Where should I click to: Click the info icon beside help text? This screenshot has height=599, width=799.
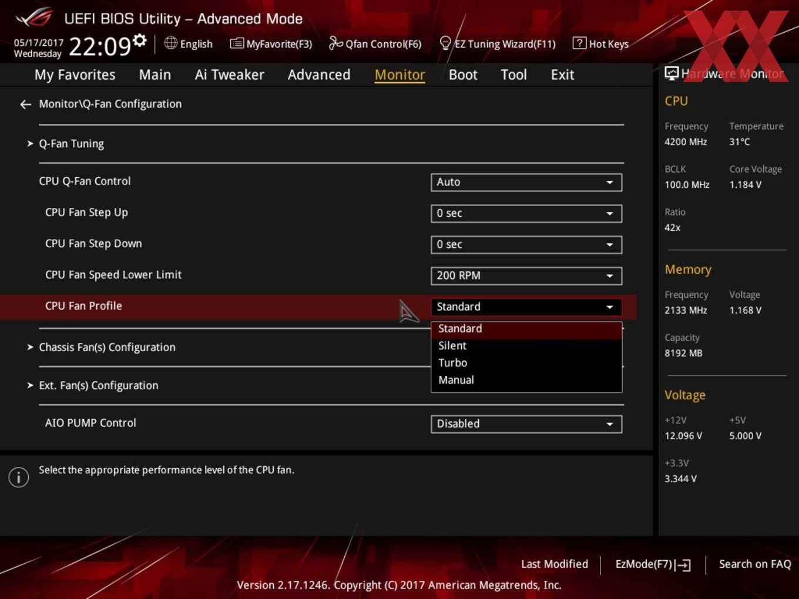pos(19,477)
